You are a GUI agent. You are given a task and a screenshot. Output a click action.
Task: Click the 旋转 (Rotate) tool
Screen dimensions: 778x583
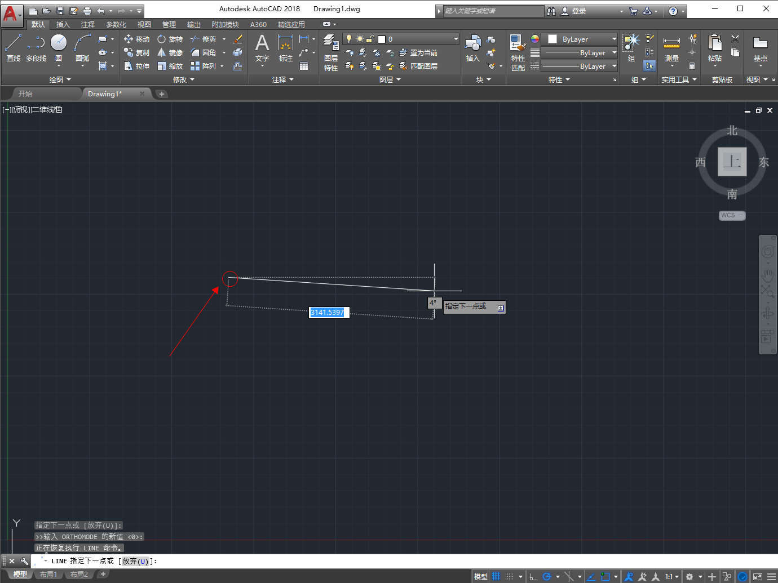pyautogui.click(x=170, y=39)
